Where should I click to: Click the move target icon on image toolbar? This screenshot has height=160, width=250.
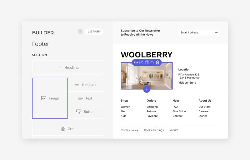coord(136,62)
